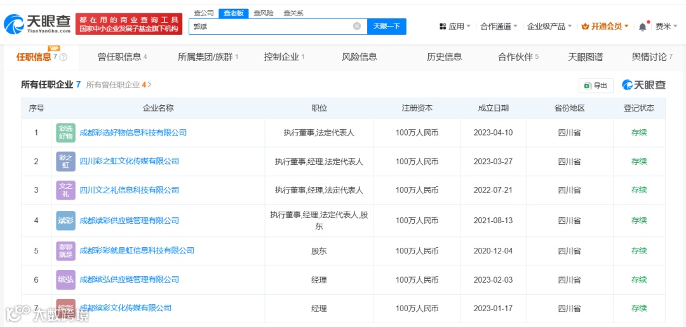Open 四川彩之虹文化传媒有限公司 link
Screen dimensions: 686x327
[130, 162]
